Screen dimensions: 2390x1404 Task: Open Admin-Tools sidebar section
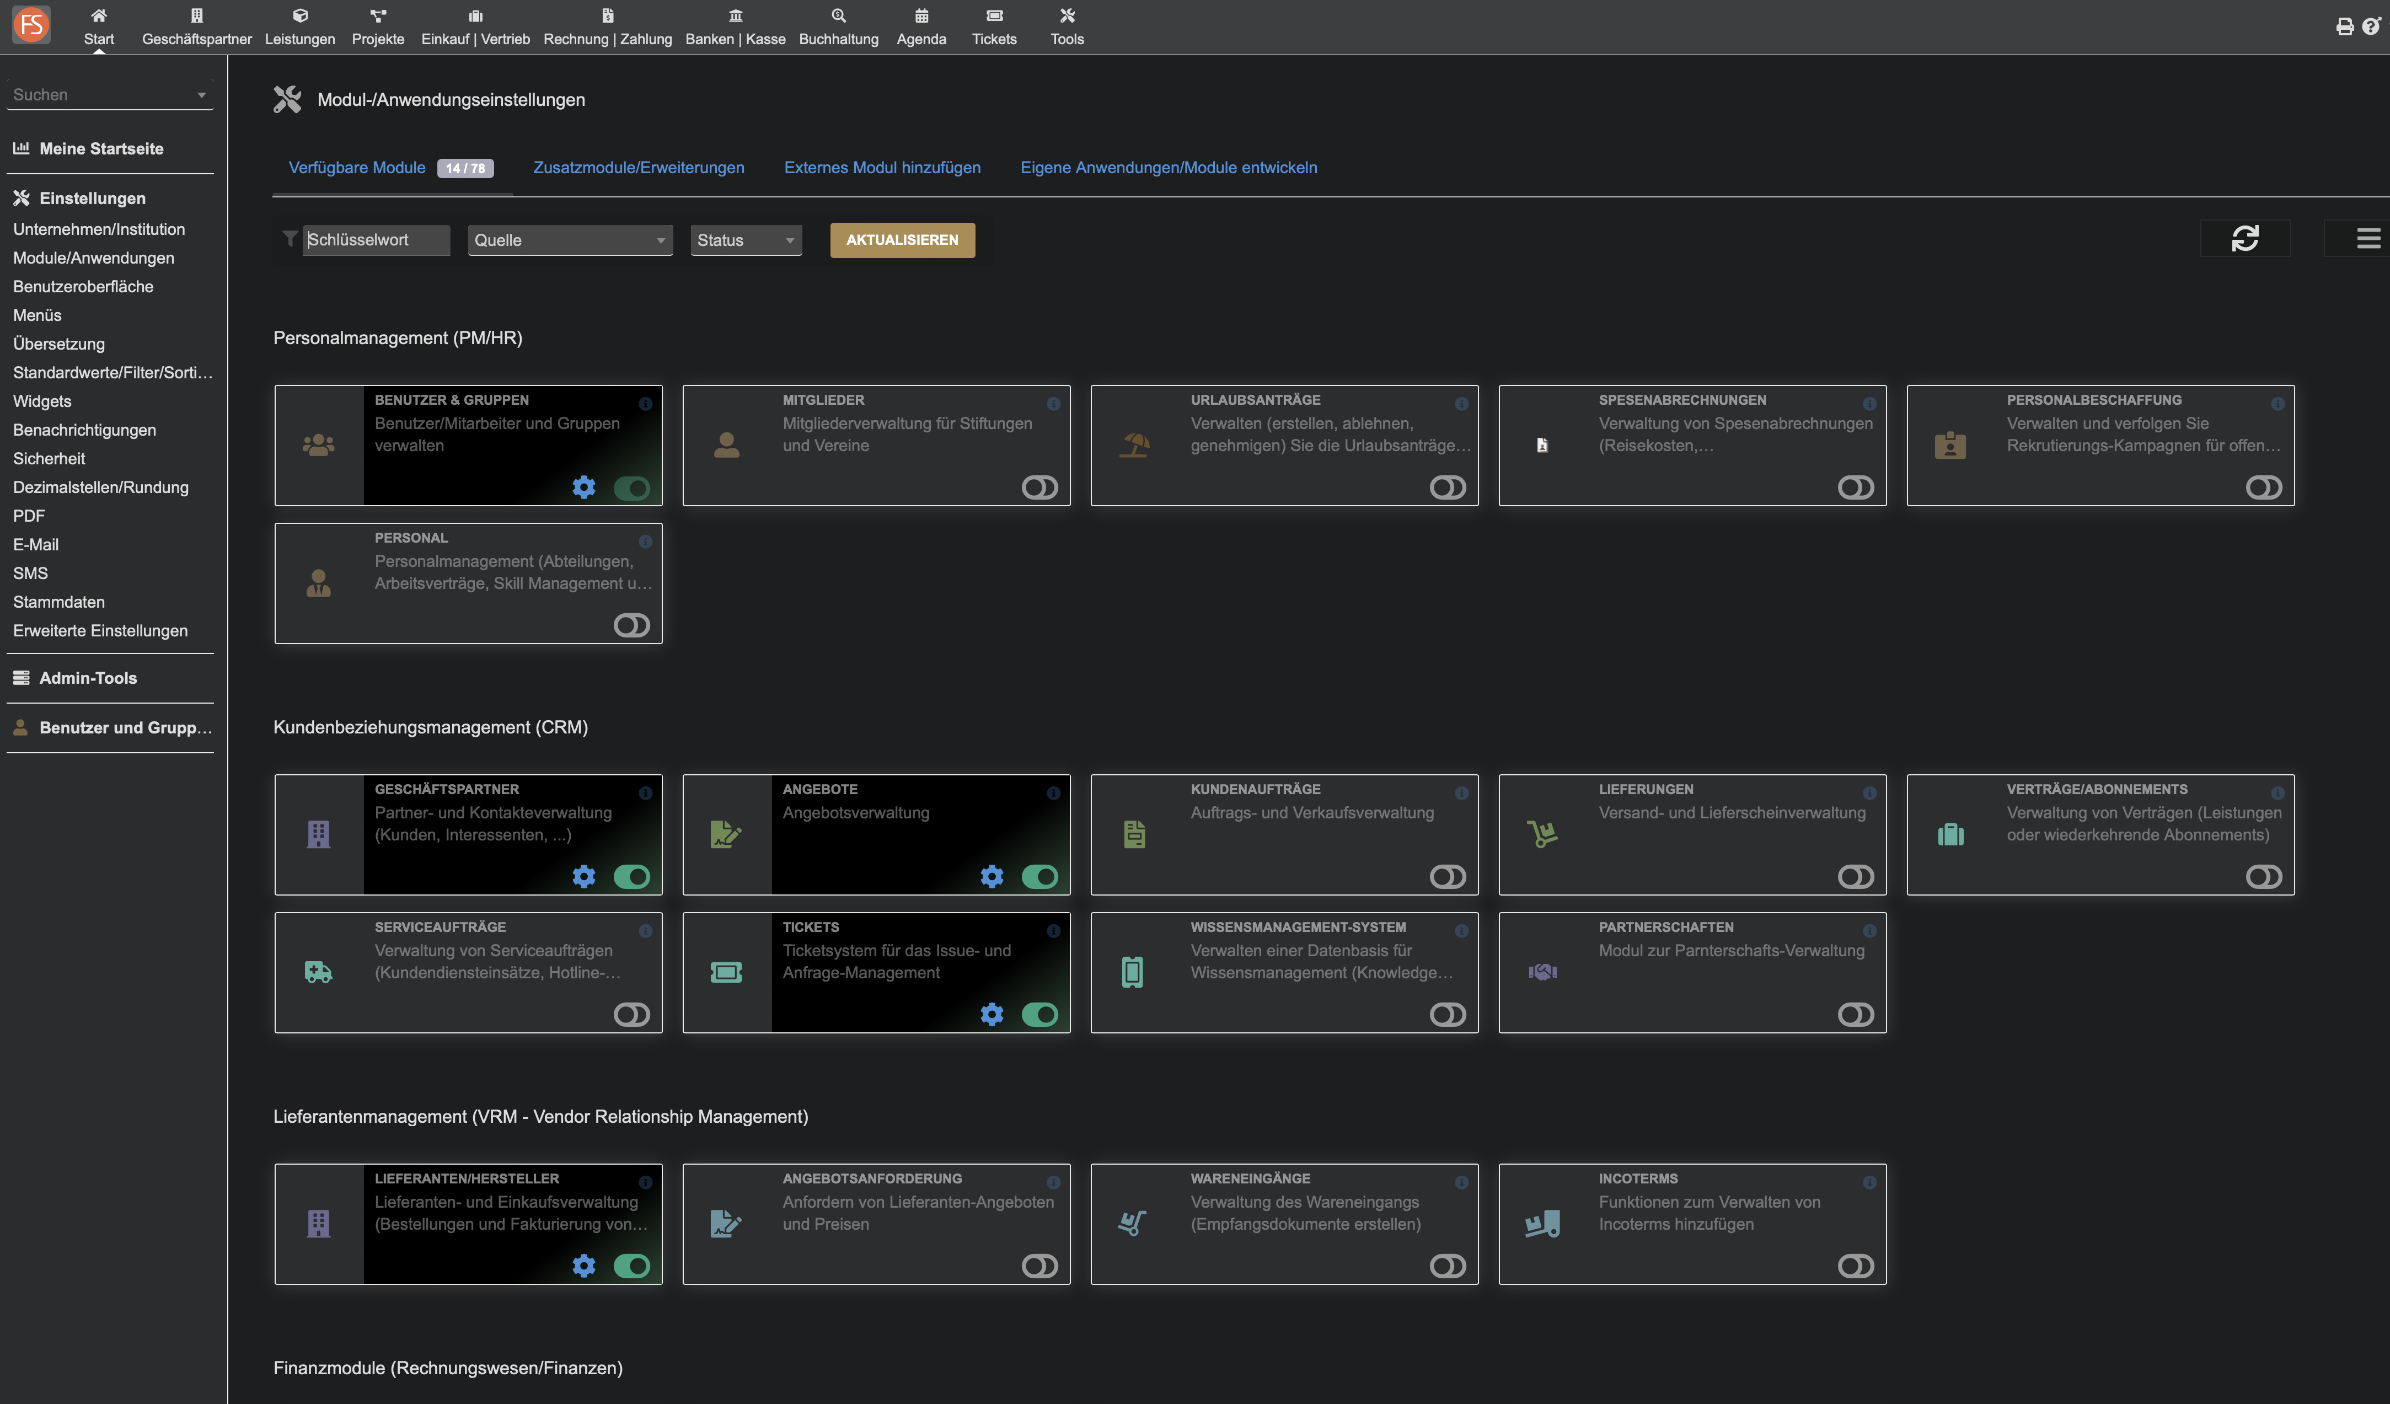(88, 678)
